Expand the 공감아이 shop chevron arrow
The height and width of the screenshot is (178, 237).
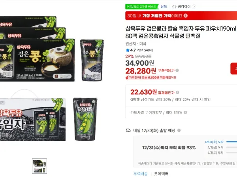click(194, 6)
